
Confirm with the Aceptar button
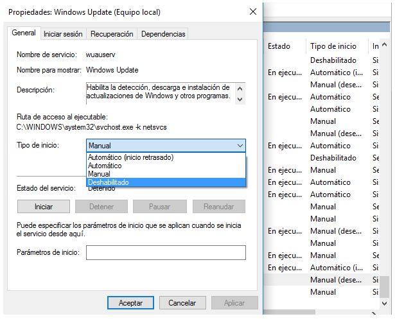click(x=130, y=302)
